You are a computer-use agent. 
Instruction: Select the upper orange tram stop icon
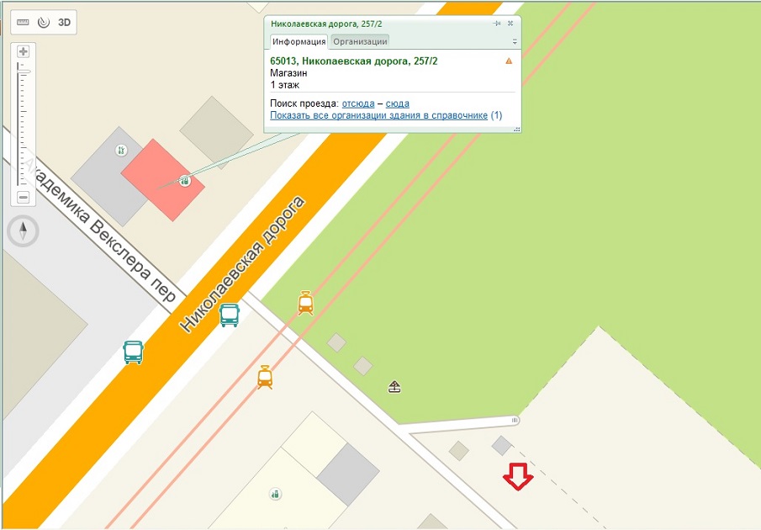305,303
